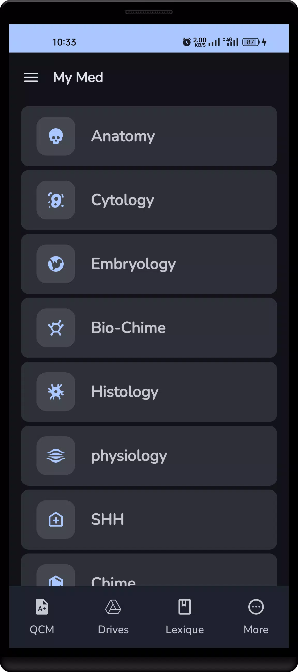Screen dimensions: 298x672
Task: Select the Histology subject label
Action: [x=125, y=392]
